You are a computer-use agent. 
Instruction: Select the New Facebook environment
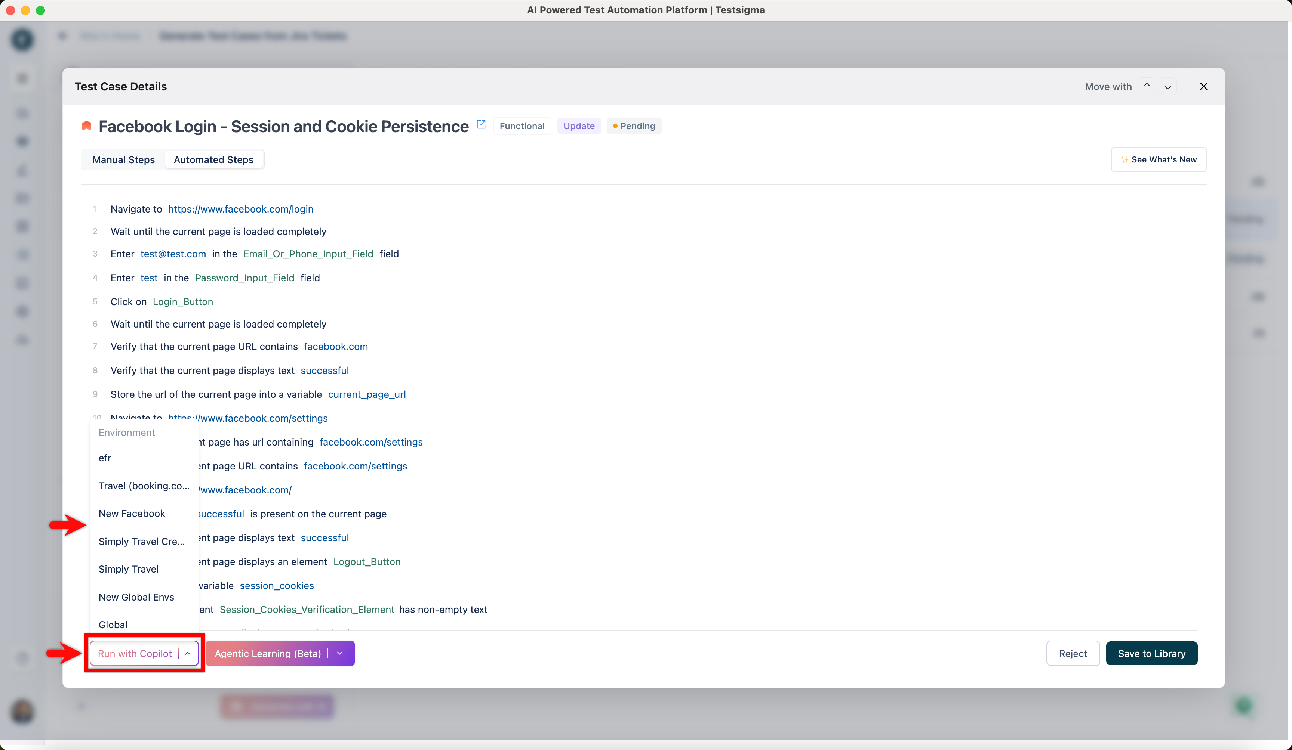pyautogui.click(x=132, y=513)
